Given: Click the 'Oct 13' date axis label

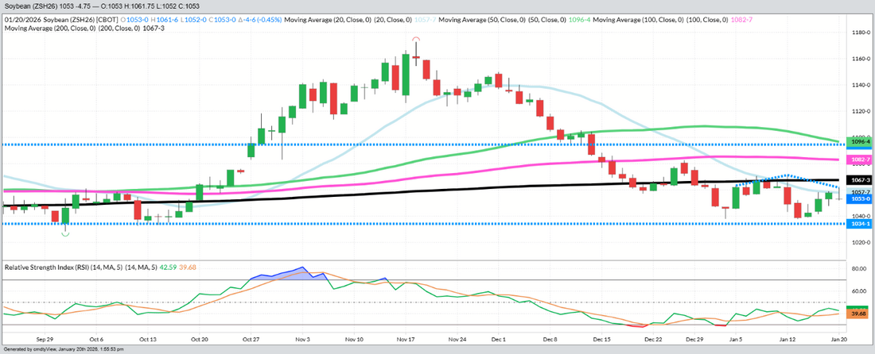Looking at the screenshot, I should tap(148, 339).
